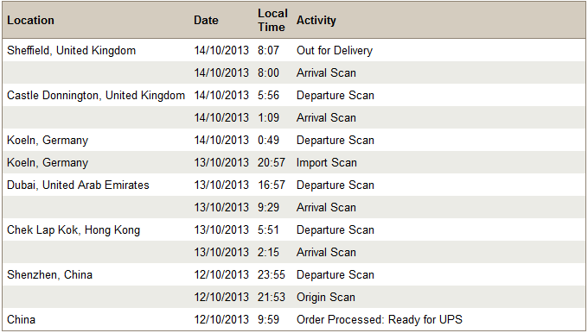
Task: Select Chek Lap Kok, Hong Kong location
Action: click(73, 229)
